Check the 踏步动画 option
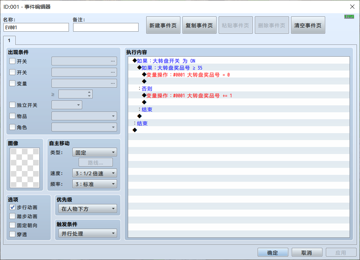360x260 pixels. (13, 216)
